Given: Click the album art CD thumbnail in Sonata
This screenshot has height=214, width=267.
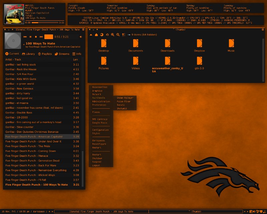Looking at the screenshot, I should (13, 40).
